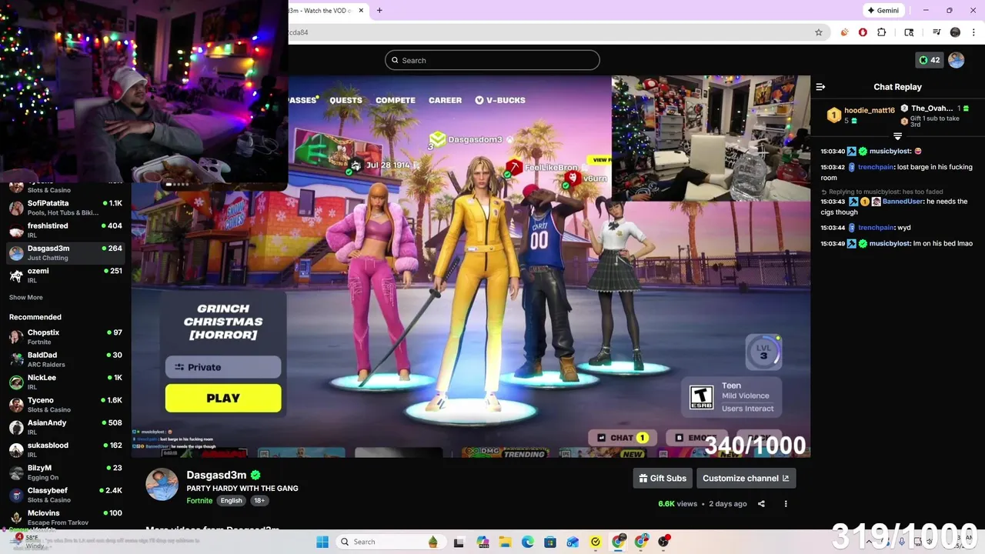Viewport: 985px width, 554px height.
Task: Open Microsoft 365 Copilot taskbar icon
Action: [x=482, y=542]
